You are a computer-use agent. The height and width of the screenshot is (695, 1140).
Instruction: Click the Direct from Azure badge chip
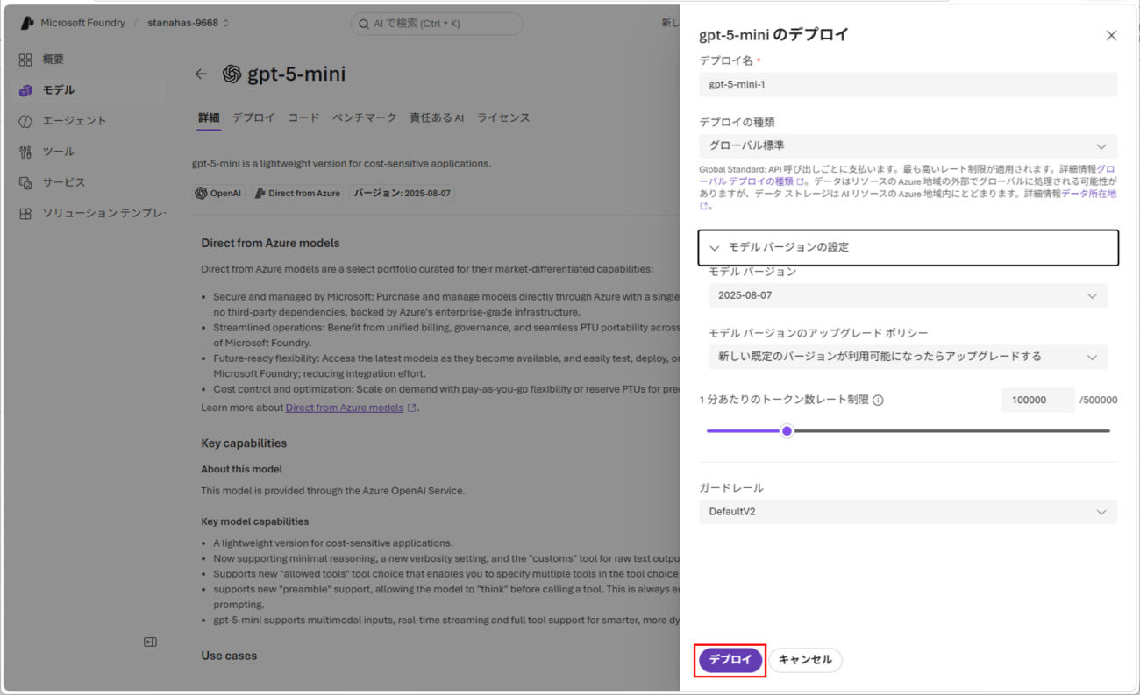pyautogui.click(x=298, y=194)
